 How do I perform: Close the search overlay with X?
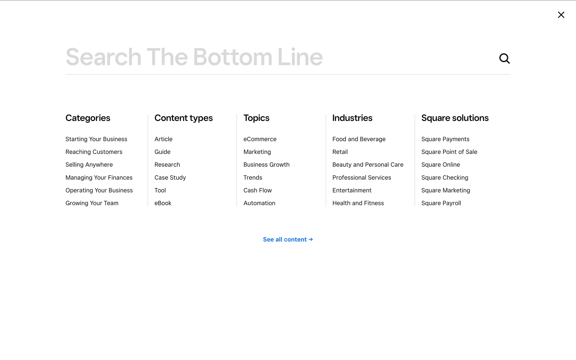pyautogui.click(x=561, y=15)
